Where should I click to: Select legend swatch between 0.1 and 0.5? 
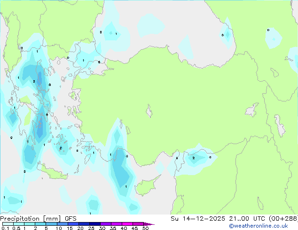pos(8,224)
